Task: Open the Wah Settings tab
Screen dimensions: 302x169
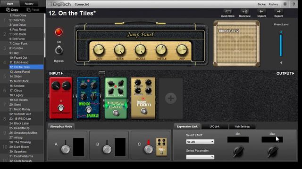Action: tap(242, 126)
